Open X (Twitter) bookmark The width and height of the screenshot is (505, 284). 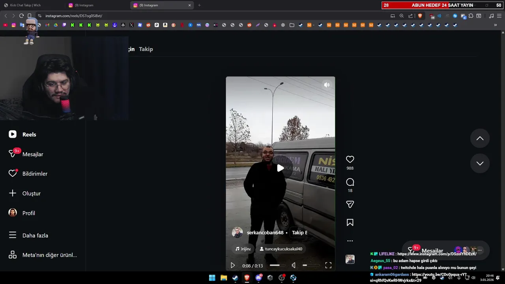(x=131, y=25)
